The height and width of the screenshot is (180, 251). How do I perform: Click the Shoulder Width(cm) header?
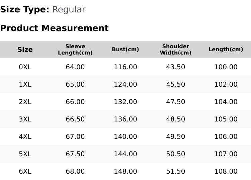coord(176,50)
